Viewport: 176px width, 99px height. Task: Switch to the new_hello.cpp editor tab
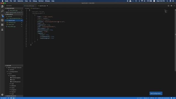(x=30, y=6)
